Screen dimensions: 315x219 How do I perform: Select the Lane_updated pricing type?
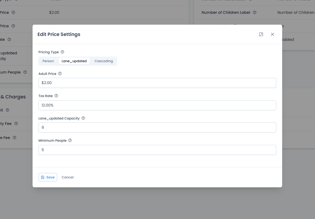[x=74, y=61]
